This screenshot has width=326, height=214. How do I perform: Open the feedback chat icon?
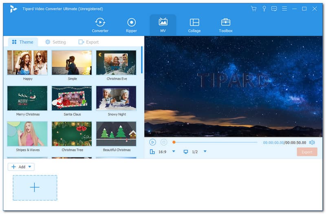click(x=274, y=9)
